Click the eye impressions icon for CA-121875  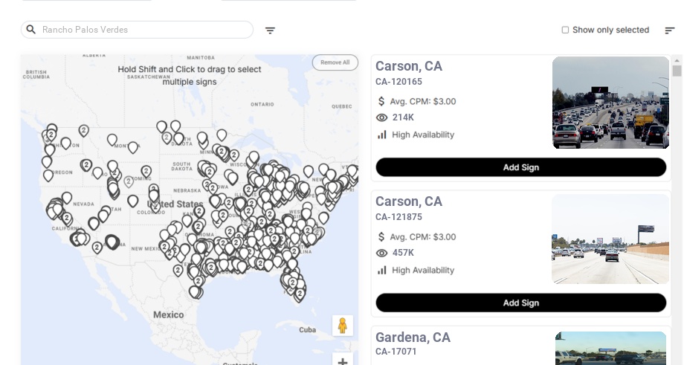click(x=382, y=253)
